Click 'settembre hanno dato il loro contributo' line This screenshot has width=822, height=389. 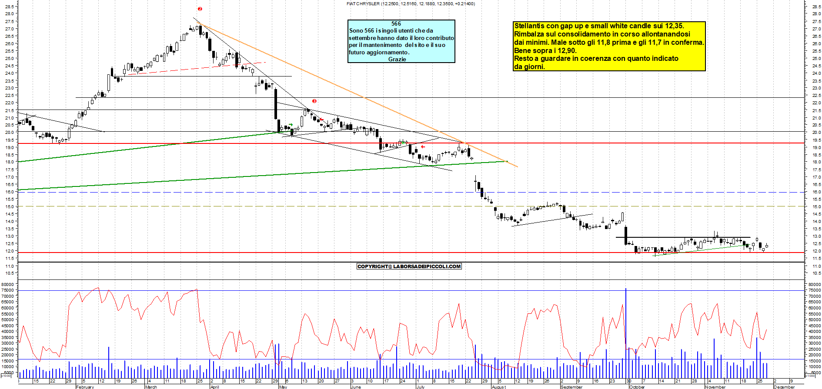click(401, 38)
